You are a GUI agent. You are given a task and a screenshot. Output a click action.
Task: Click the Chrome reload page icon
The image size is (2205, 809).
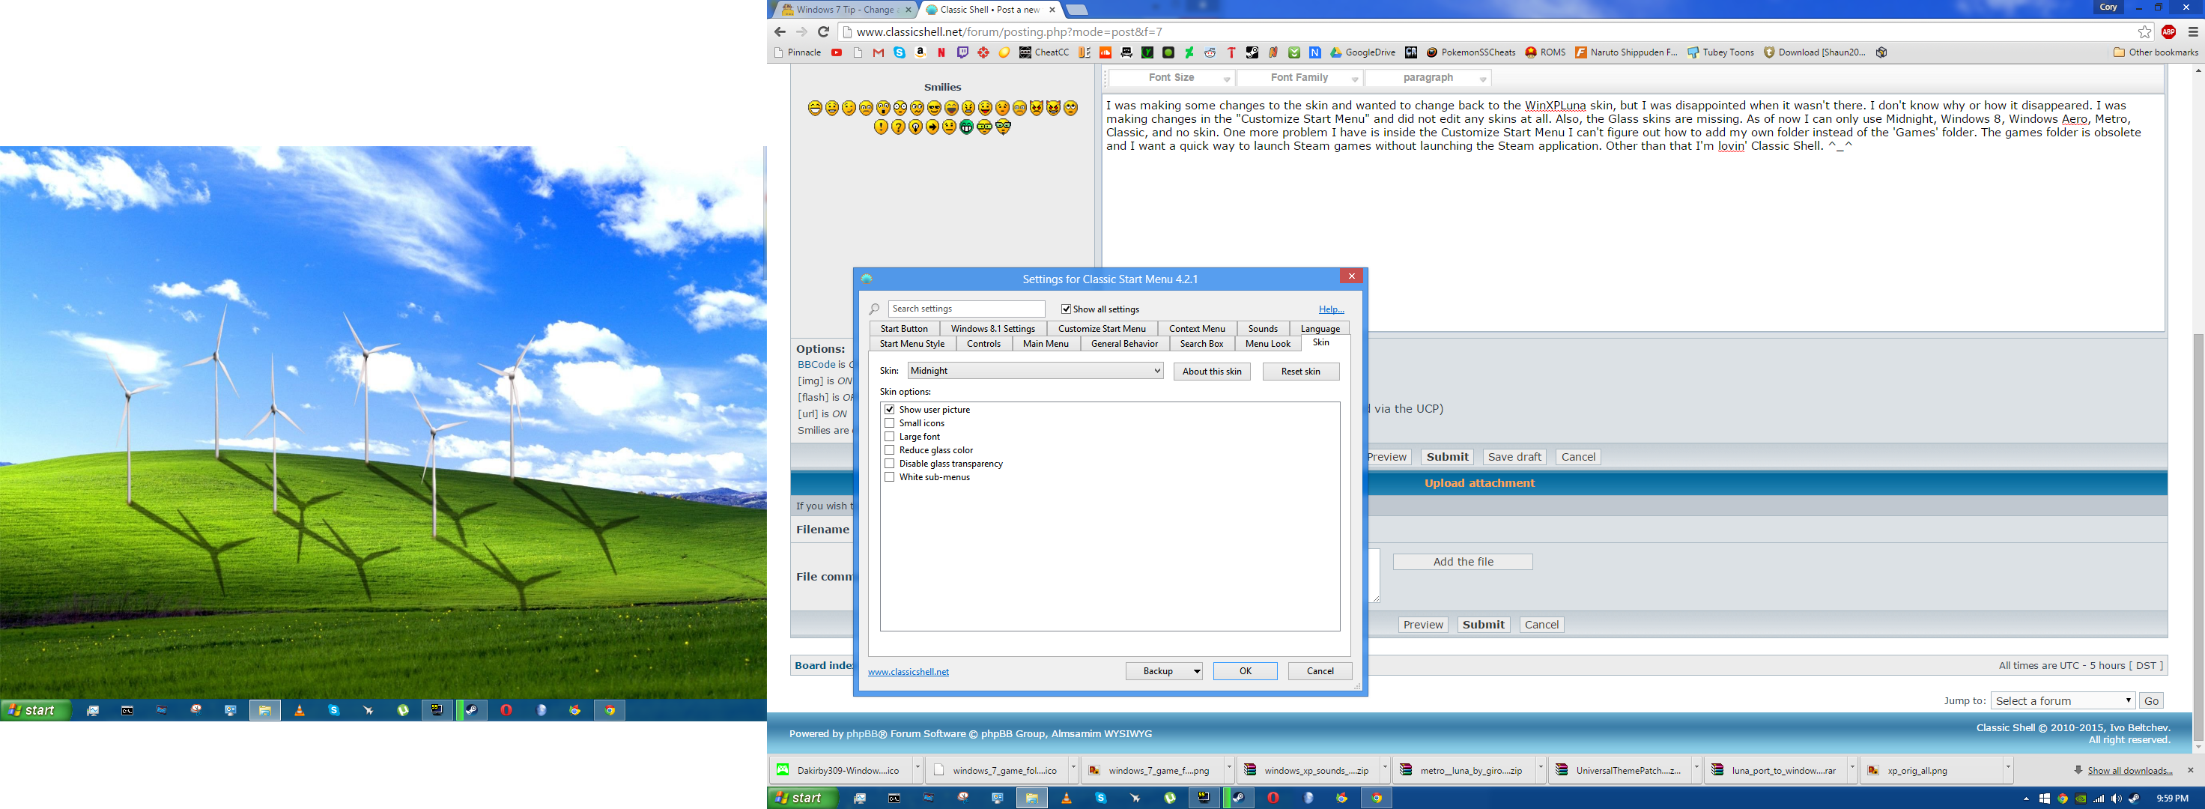pyautogui.click(x=822, y=31)
